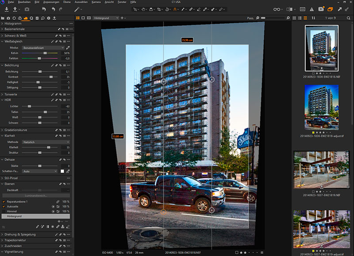This screenshot has width=354, height=256.
Task: Click the before/after comparison icon
Action: [289, 9]
